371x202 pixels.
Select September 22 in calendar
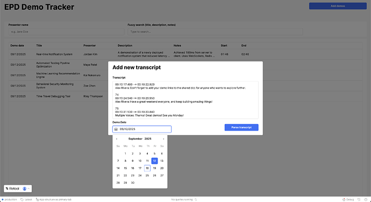(x=125, y=176)
